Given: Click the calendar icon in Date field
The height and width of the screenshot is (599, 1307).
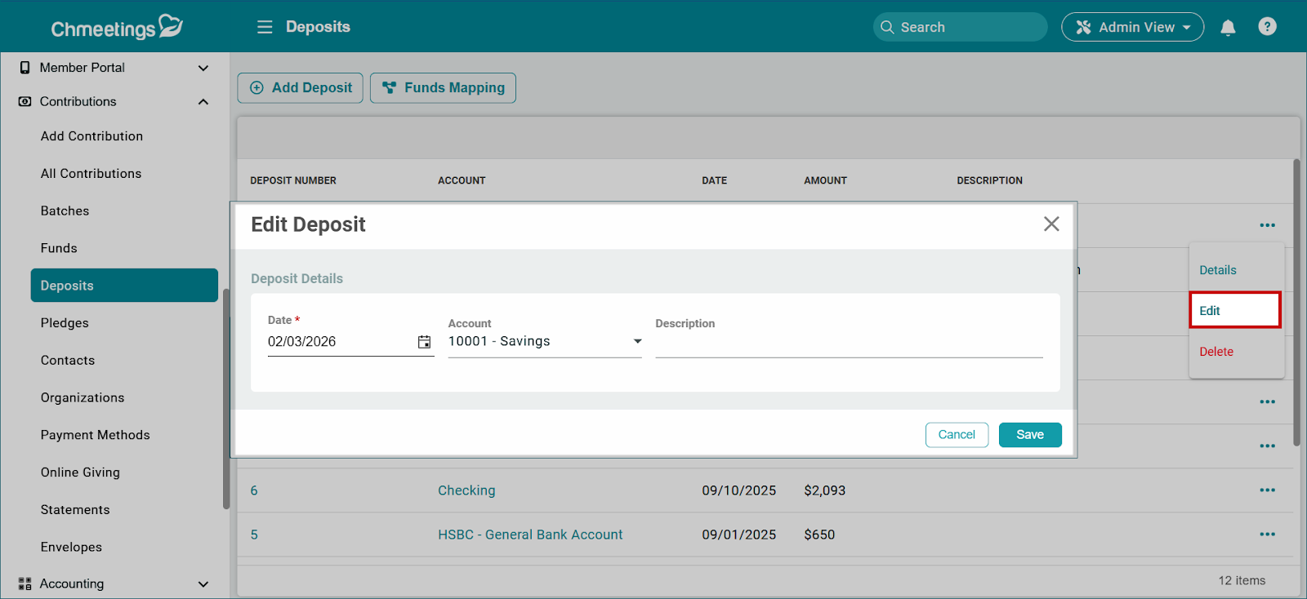Looking at the screenshot, I should click(x=424, y=342).
